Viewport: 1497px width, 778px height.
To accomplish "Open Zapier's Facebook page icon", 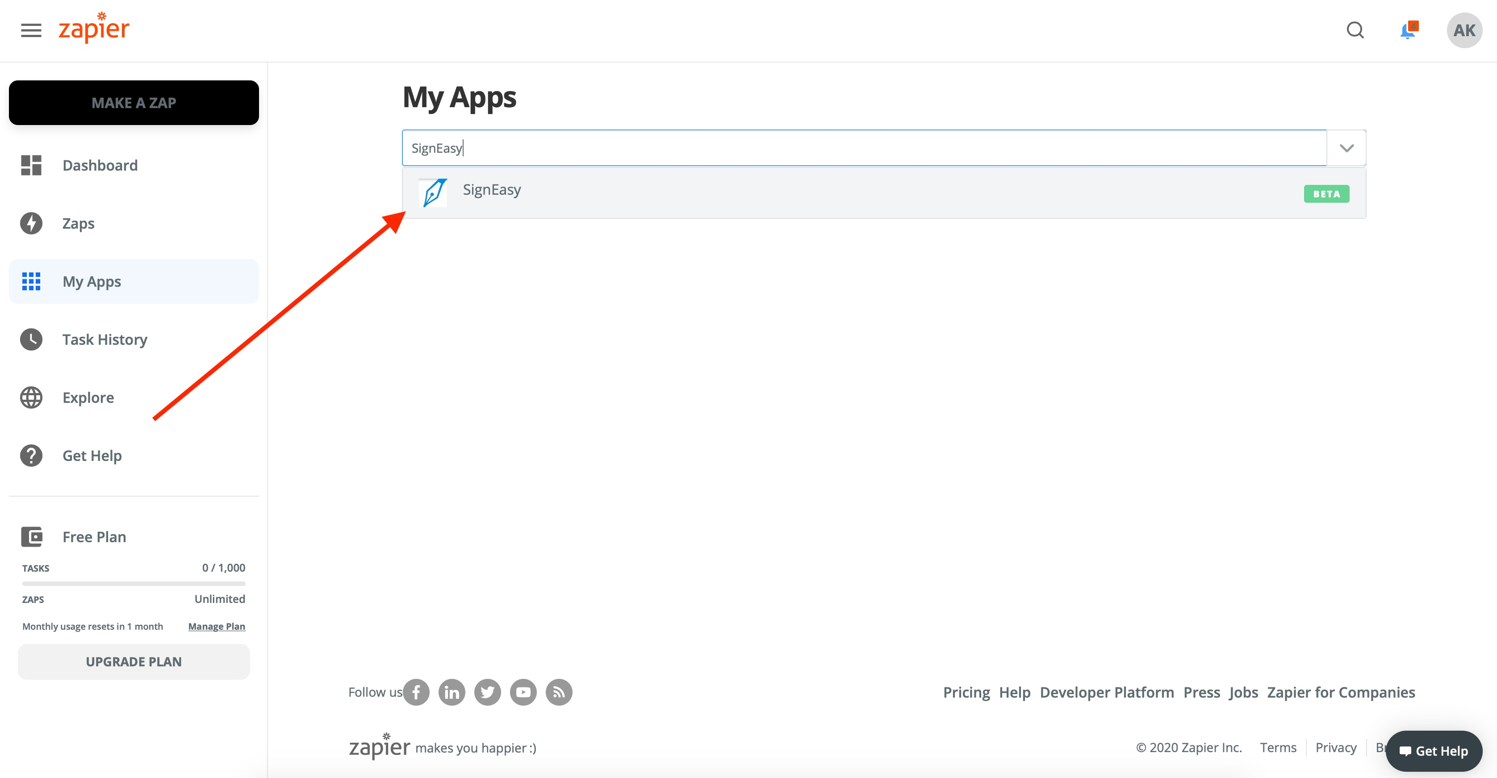I will [416, 692].
